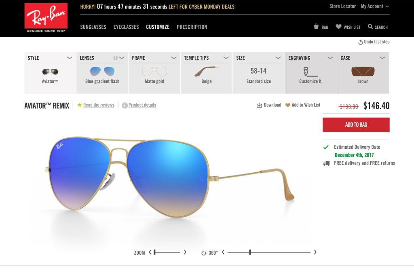Click the reviews star icon

pyautogui.click(x=80, y=105)
